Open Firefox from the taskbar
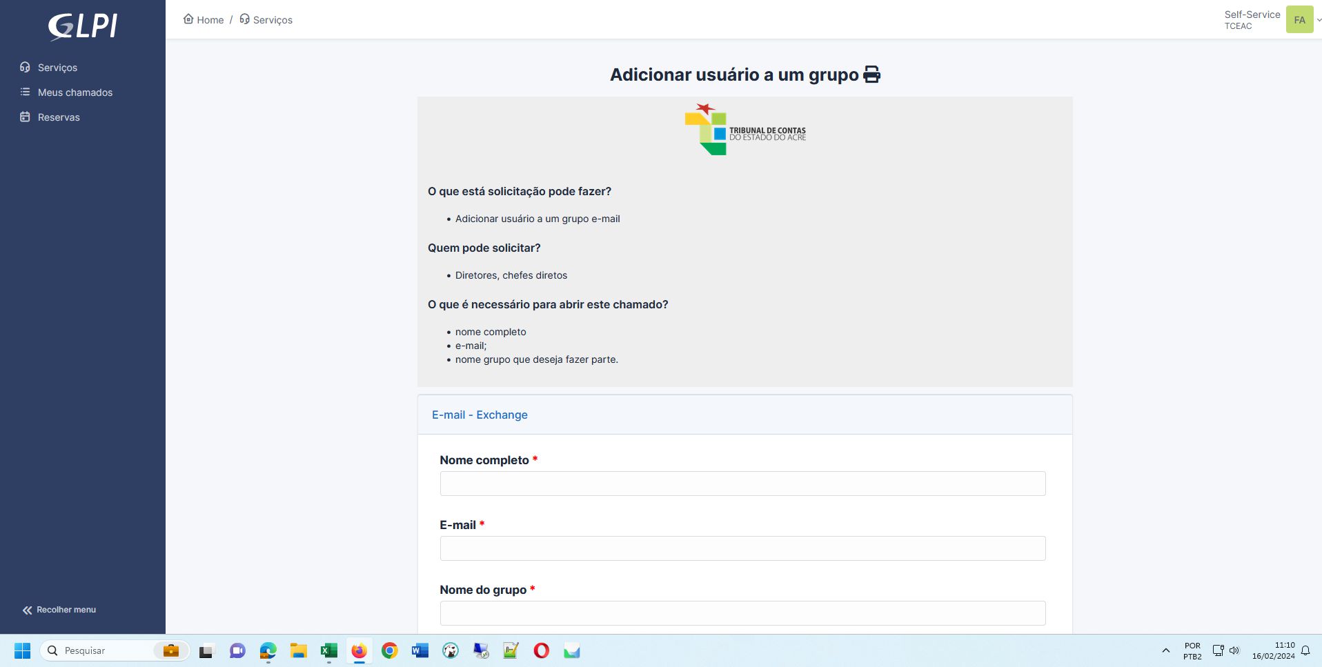 (x=359, y=650)
